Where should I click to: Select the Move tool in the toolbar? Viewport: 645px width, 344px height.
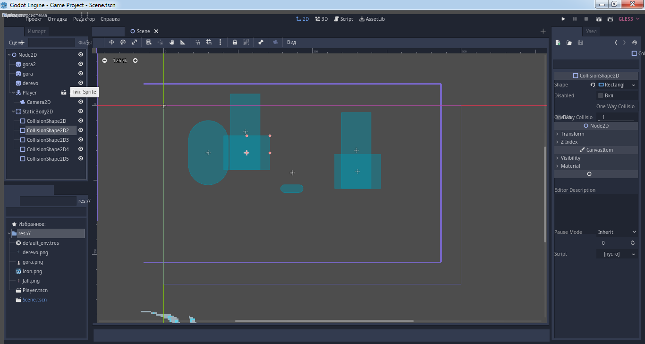[x=112, y=42]
